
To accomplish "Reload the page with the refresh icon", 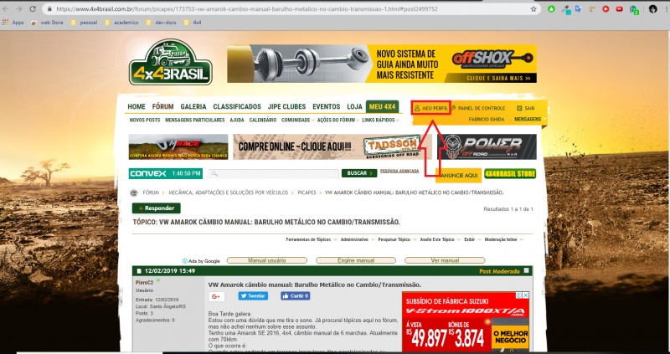I will (x=33, y=8).
